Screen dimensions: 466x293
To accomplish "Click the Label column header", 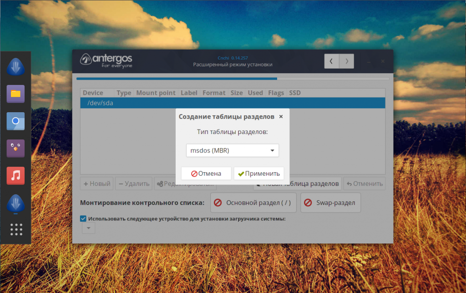I will coord(189,93).
